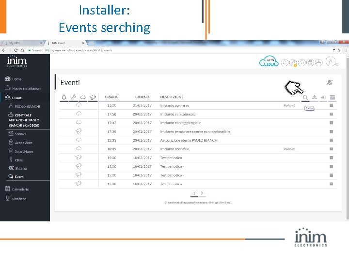This screenshot has height=261, width=349.
Task: Click the bookmark star in the address bar
Action: click(338, 50)
